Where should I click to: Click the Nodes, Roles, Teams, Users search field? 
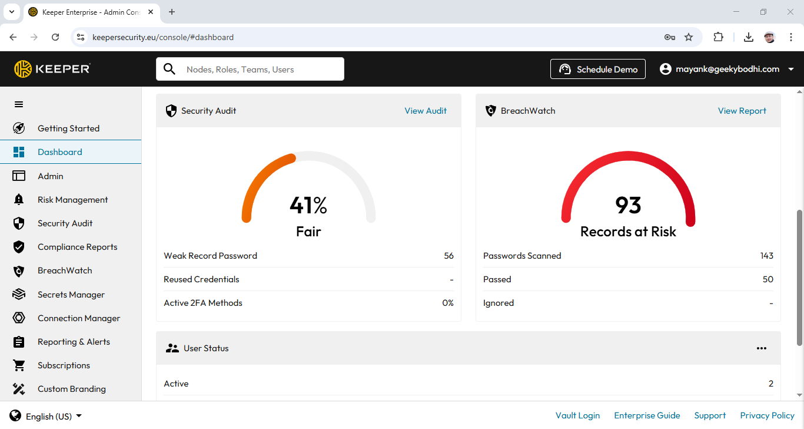250,69
